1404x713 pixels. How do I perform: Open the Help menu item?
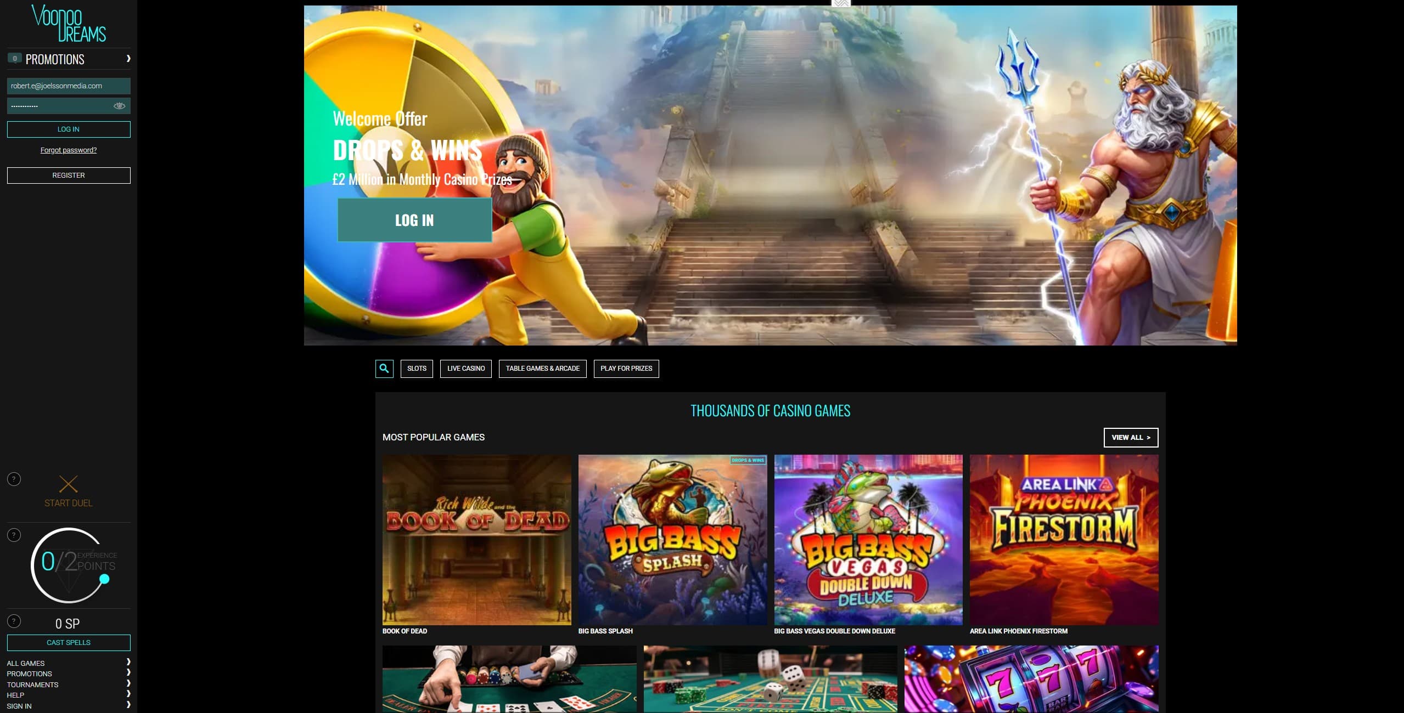[x=15, y=695]
